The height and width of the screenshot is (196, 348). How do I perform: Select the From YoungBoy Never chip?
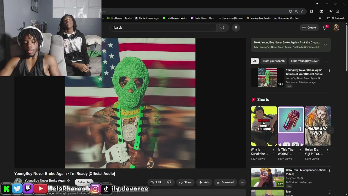point(304,61)
